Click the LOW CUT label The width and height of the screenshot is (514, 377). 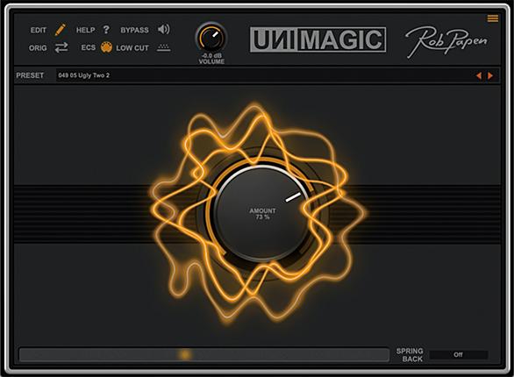pos(132,48)
